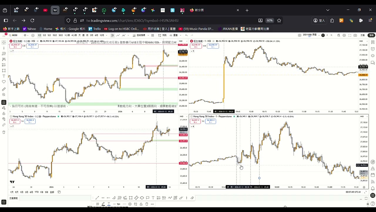Select the 天 daily timeframe
This screenshot has height=212, width=376.
80,35
